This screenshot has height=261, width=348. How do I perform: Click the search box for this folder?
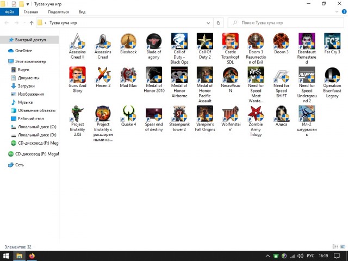[x=286, y=23]
